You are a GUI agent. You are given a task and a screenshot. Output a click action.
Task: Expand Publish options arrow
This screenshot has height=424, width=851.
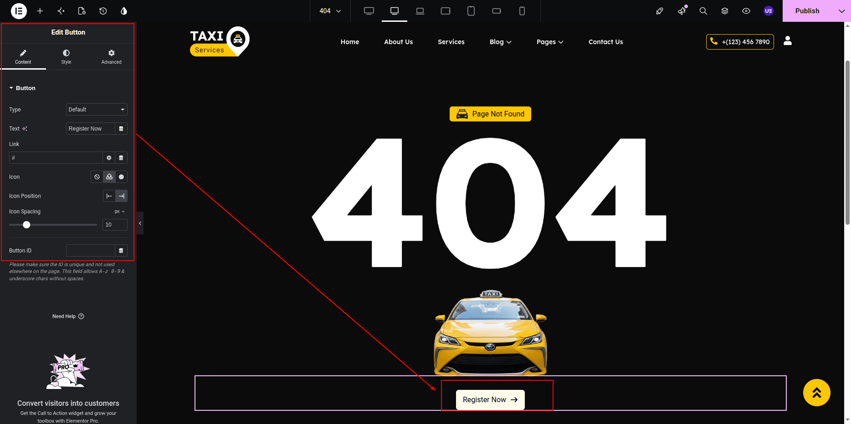coord(841,11)
